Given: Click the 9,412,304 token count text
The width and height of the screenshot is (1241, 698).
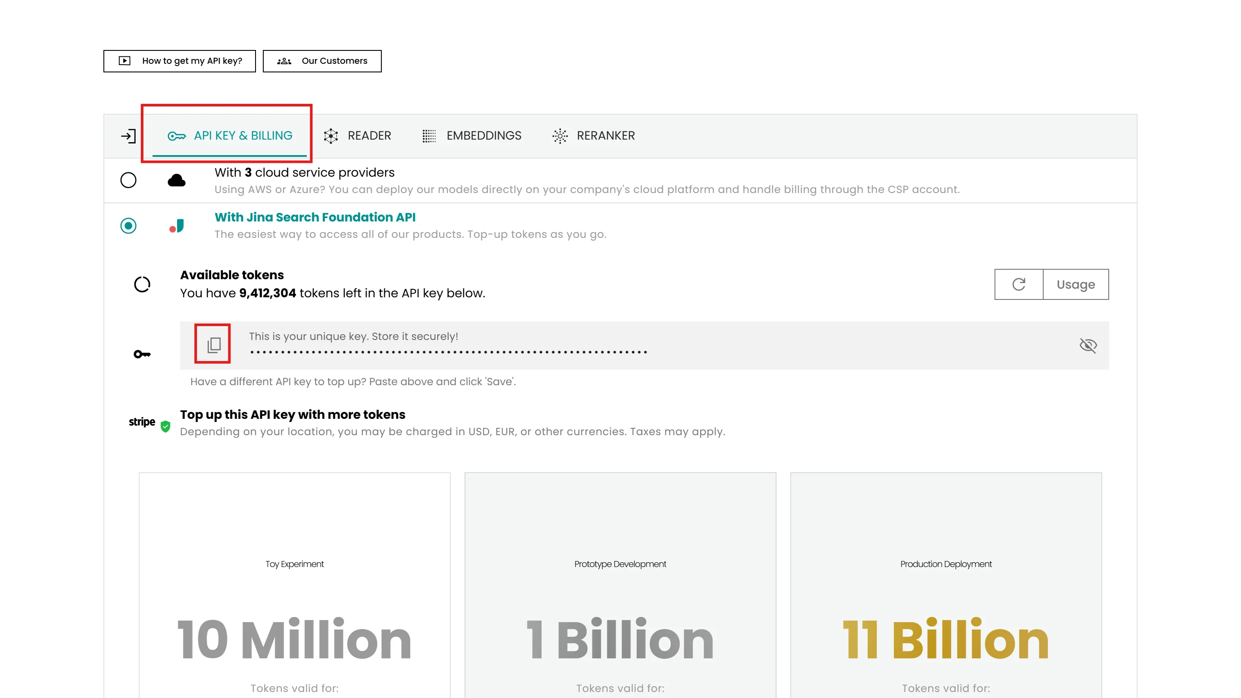Looking at the screenshot, I should pos(267,293).
